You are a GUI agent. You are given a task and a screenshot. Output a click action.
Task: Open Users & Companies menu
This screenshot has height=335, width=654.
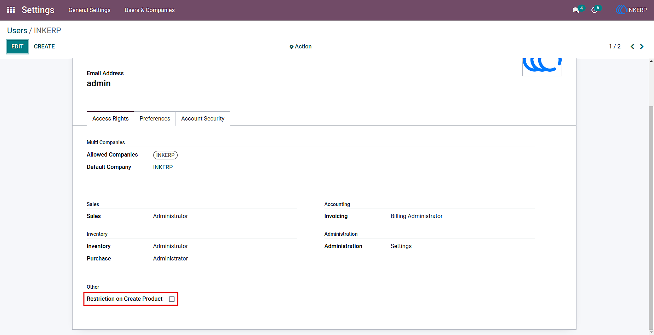tap(149, 10)
